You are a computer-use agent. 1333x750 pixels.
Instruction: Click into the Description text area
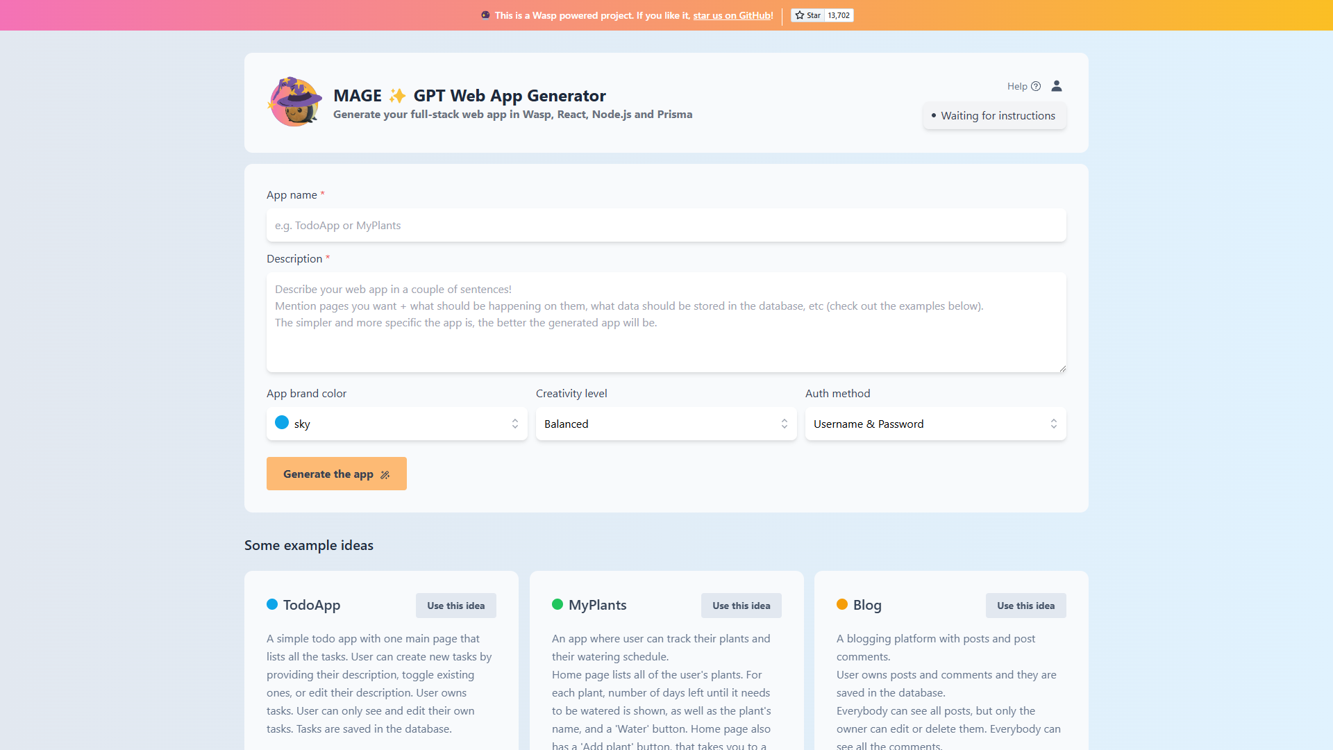pos(666,322)
